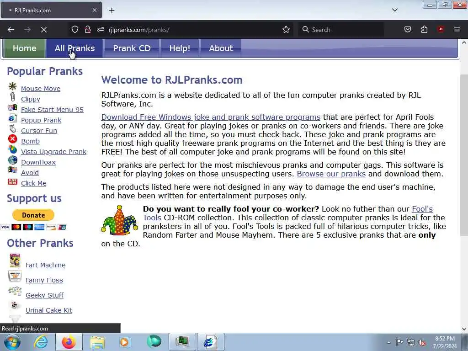Click the scrollbar down arrow
The width and height of the screenshot is (468, 351).
pyautogui.click(x=464, y=329)
